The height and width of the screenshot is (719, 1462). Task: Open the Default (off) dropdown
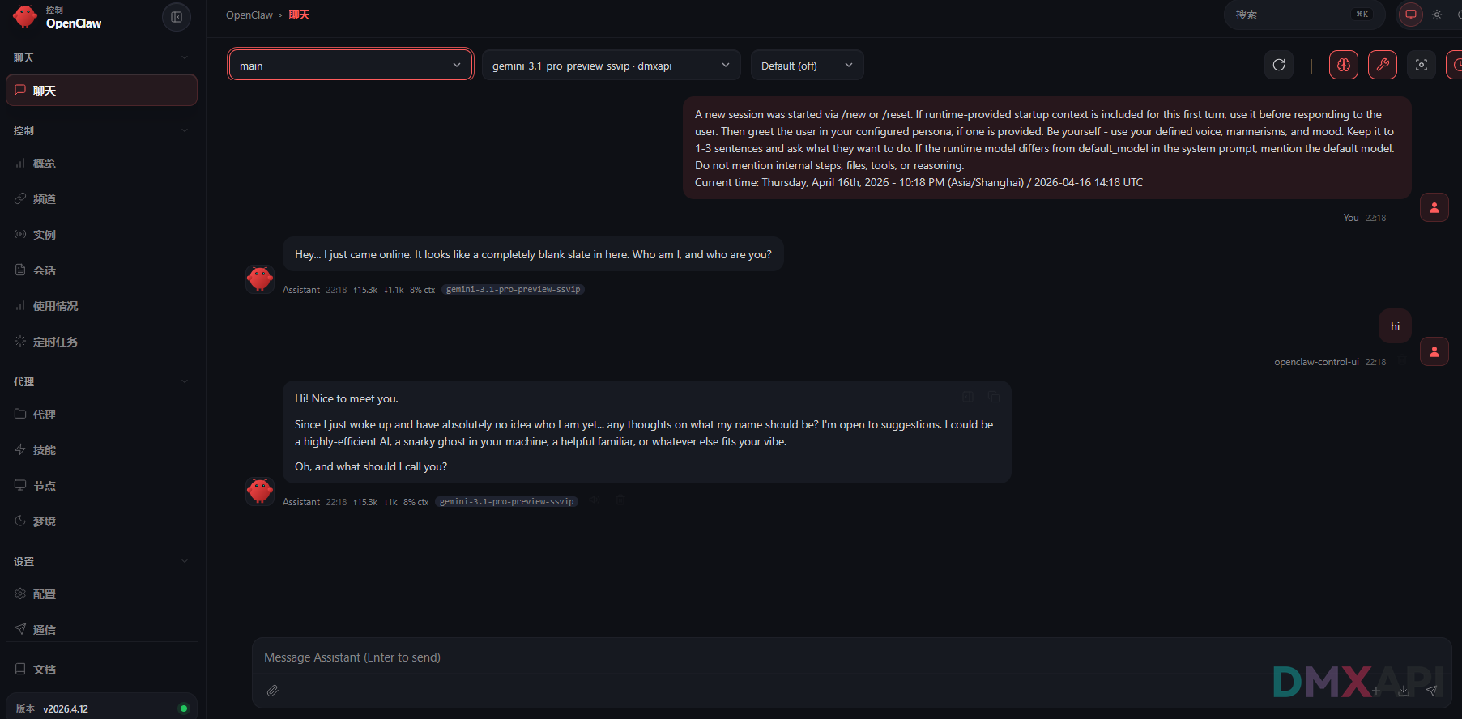click(x=807, y=66)
